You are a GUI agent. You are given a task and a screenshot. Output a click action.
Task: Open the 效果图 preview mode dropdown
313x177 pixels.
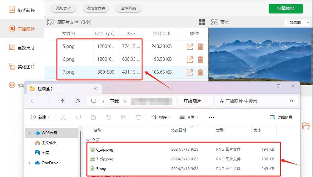[297, 22]
